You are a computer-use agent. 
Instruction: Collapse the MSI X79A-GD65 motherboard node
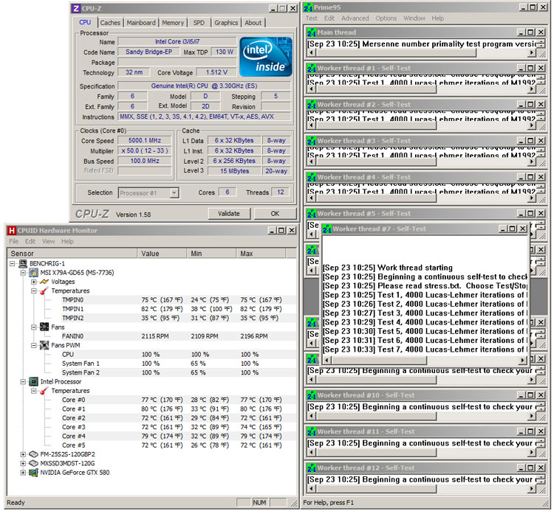(x=24, y=273)
